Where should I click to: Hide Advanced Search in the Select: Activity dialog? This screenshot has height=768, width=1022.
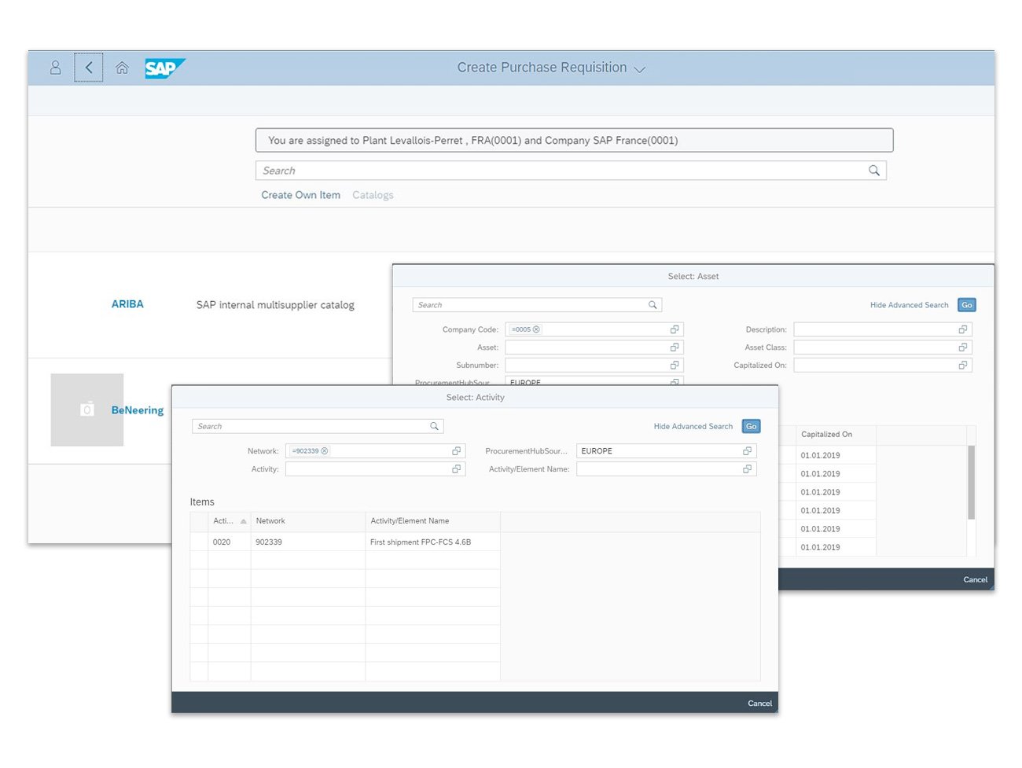point(693,426)
